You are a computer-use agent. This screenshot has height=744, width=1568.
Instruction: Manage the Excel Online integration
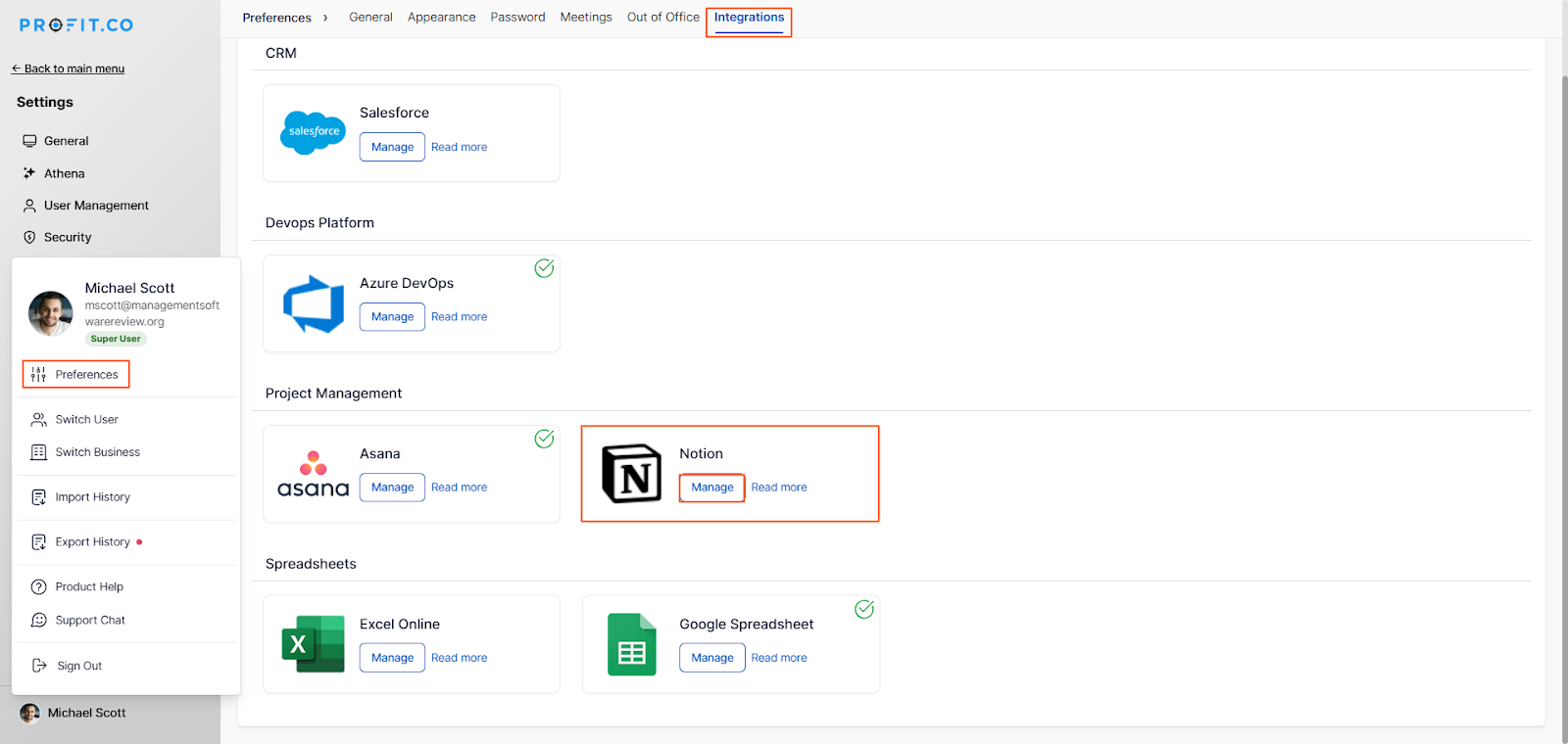pos(392,658)
